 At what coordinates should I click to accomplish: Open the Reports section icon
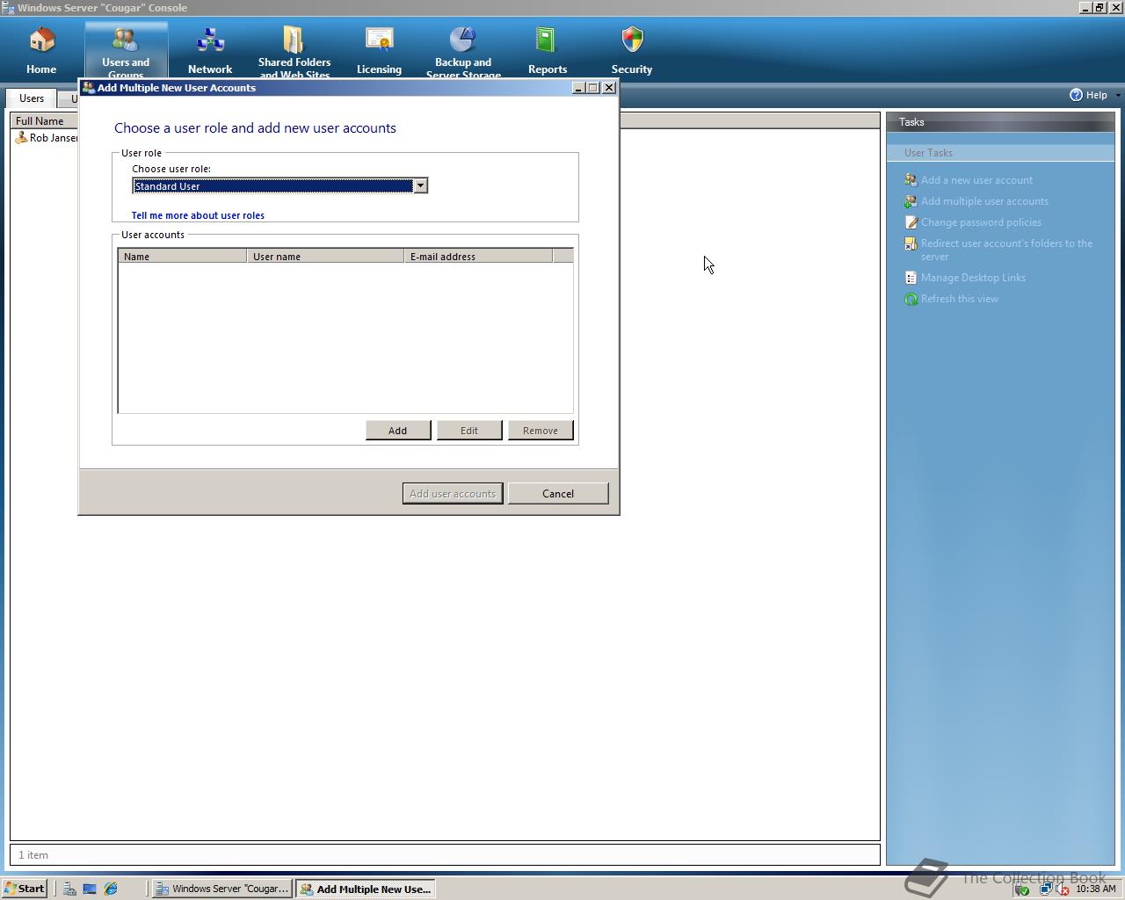tap(547, 40)
